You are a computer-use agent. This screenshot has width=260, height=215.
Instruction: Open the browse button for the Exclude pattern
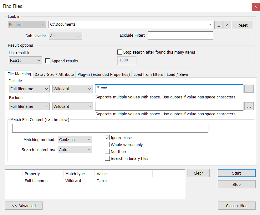pos(249,107)
